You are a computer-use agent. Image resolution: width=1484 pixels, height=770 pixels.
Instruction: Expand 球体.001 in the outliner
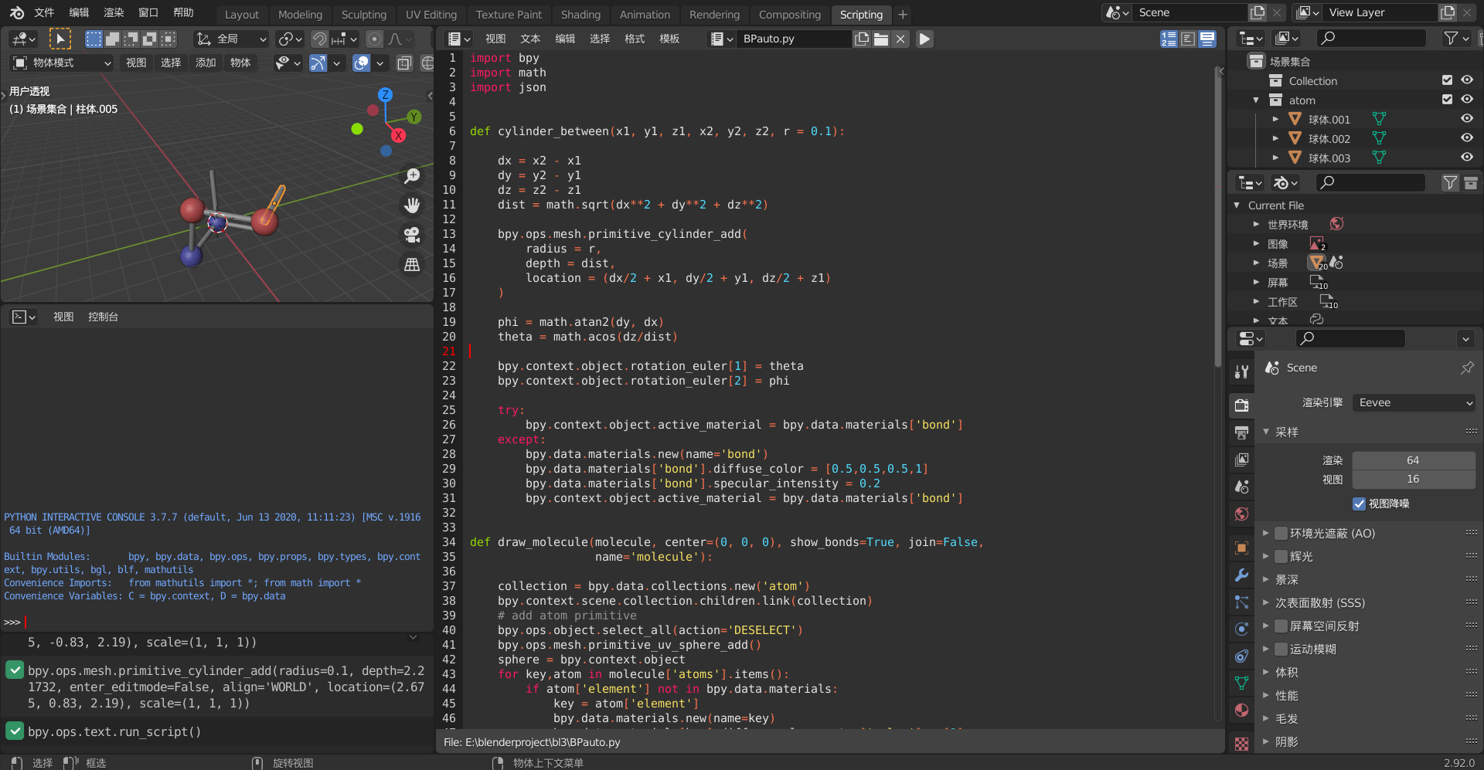pos(1275,119)
